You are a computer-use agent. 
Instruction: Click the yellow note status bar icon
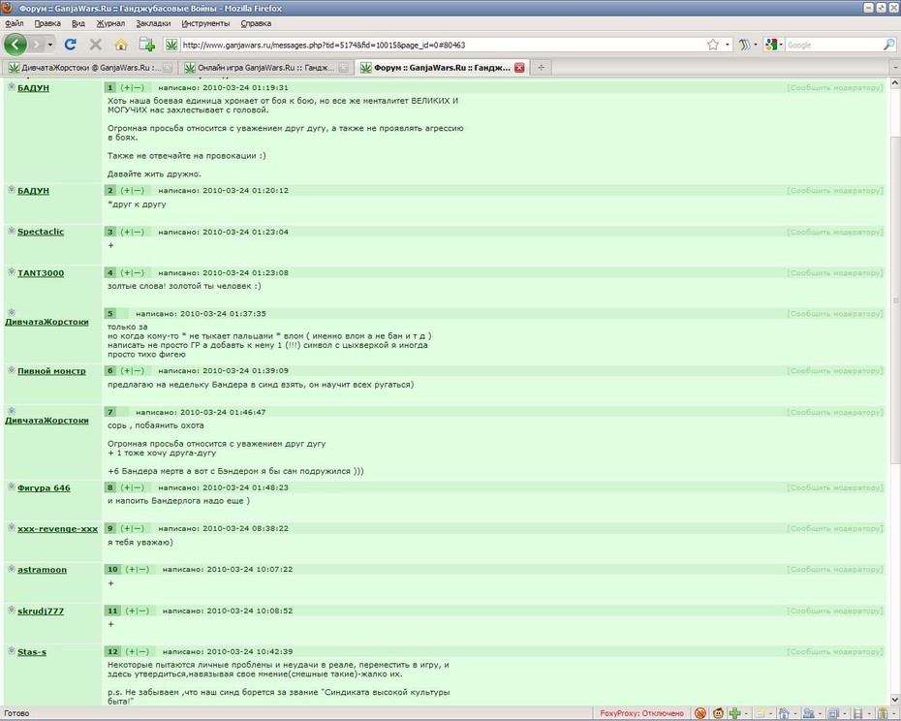[x=760, y=713]
